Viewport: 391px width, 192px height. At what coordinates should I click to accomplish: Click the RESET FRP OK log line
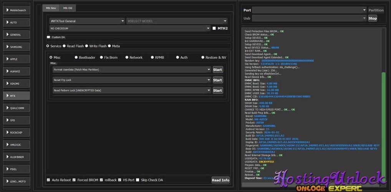254,168
